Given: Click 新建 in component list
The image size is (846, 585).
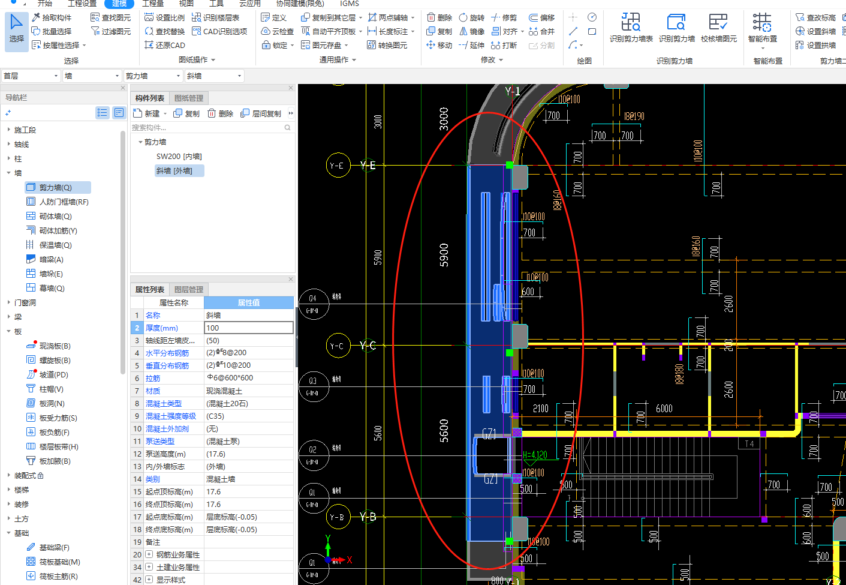Looking at the screenshot, I should click(149, 113).
